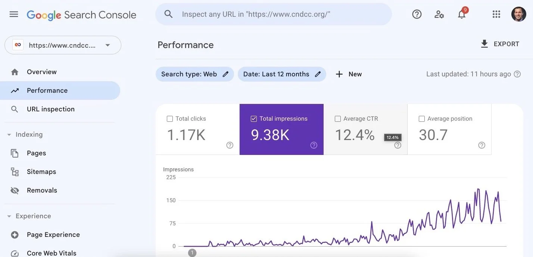Screen dimensions: 533x257
Task: Click the plus icon beside New
Action: [x=339, y=74]
